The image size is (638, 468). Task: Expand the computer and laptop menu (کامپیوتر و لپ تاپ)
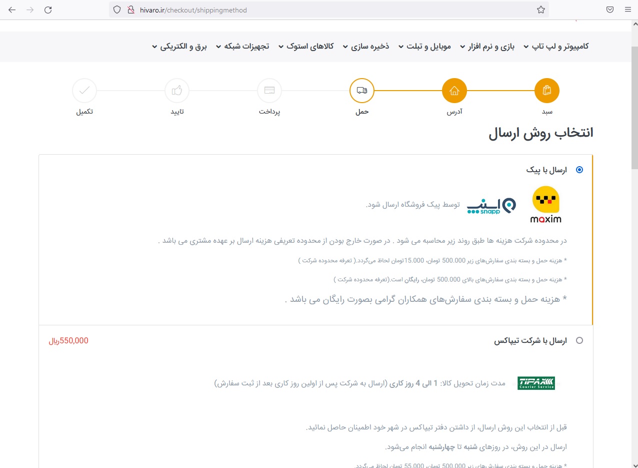pyautogui.click(x=555, y=46)
